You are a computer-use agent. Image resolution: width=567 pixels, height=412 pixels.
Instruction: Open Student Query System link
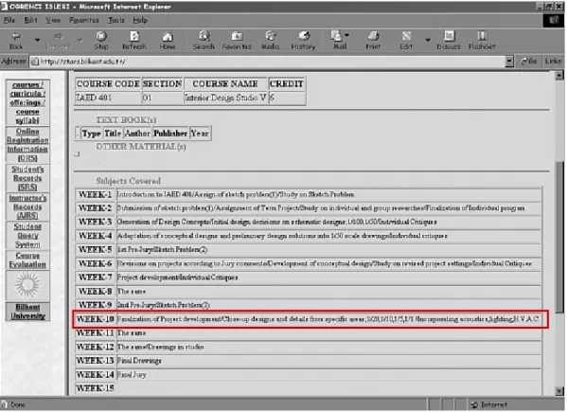pos(27,236)
